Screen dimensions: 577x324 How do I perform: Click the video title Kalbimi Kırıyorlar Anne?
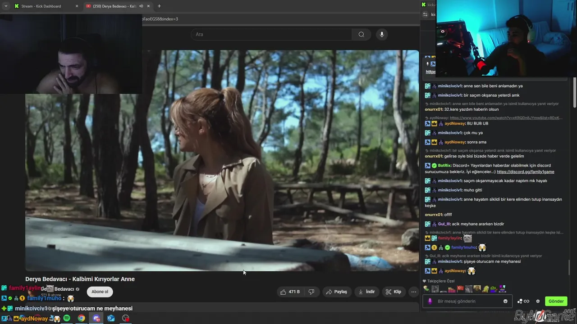[x=80, y=279]
